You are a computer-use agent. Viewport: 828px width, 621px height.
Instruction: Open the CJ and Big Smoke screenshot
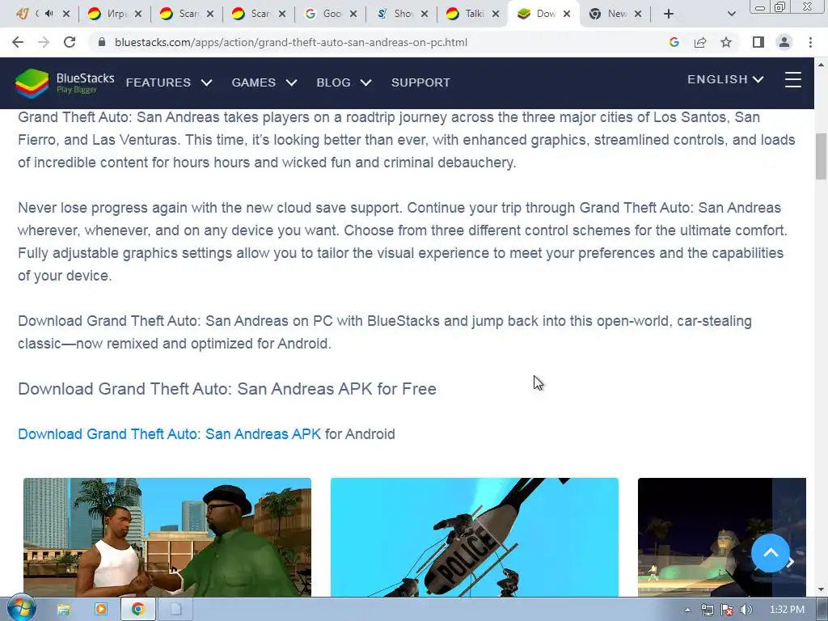tap(167, 538)
